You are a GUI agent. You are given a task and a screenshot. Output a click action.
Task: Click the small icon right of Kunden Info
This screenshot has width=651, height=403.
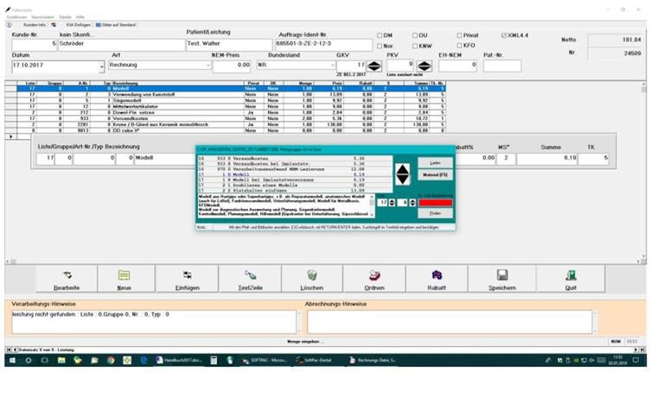click(54, 25)
